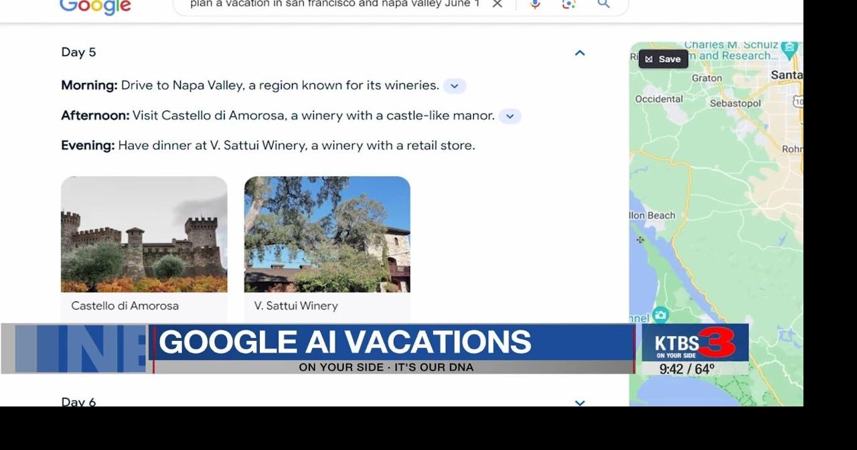Select Graton on the map
Image resolution: width=857 pixels, height=450 pixels.
(x=706, y=78)
